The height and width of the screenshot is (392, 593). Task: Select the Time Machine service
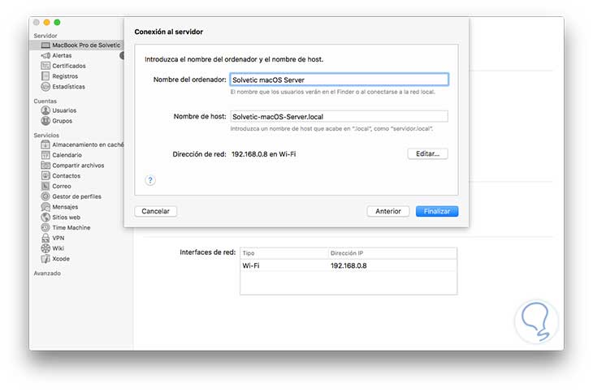pyautogui.click(x=71, y=228)
